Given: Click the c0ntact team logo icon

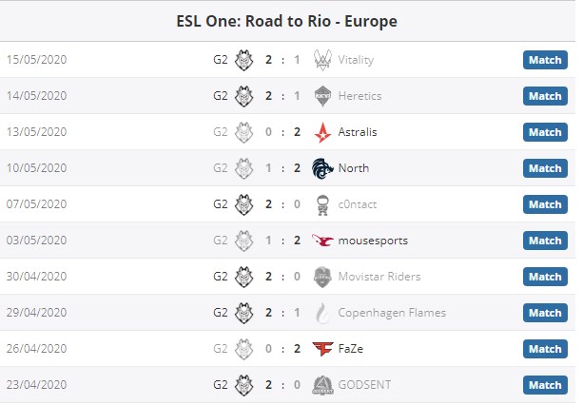Looking at the screenshot, I should (x=323, y=204).
